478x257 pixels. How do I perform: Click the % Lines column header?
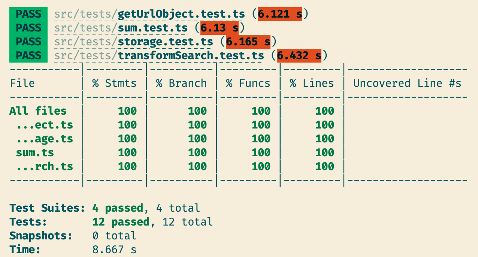(x=312, y=83)
